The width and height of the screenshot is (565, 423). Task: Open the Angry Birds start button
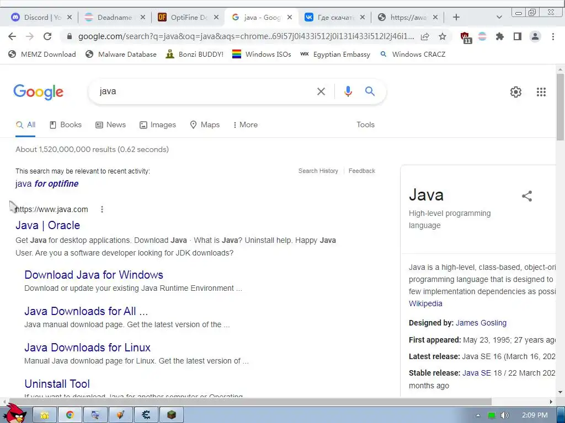tap(14, 413)
